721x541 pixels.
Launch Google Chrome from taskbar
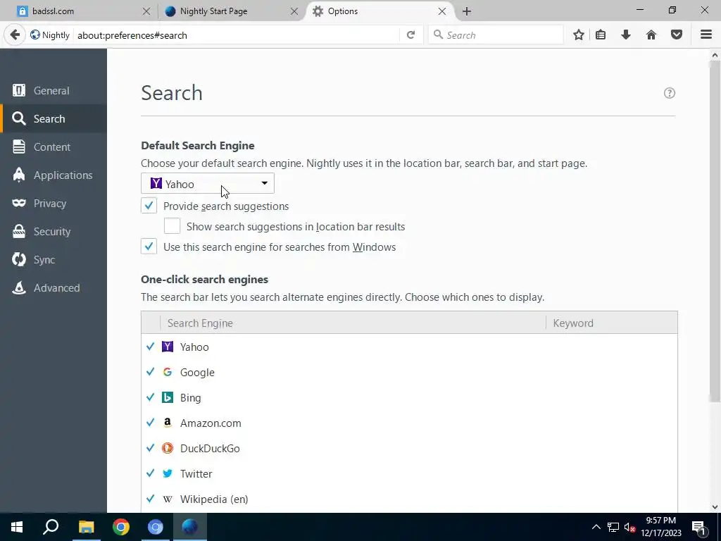tap(121, 527)
